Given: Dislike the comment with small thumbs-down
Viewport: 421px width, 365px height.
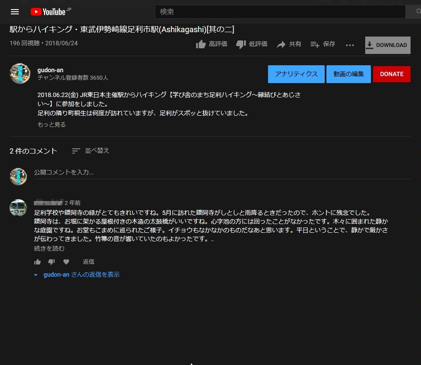Looking at the screenshot, I should click(x=51, y=262).
